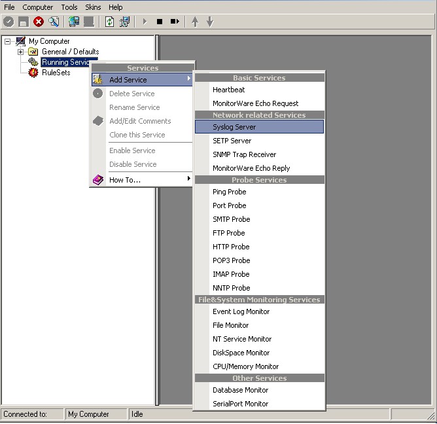Open the Tools menu

(69, 7)
